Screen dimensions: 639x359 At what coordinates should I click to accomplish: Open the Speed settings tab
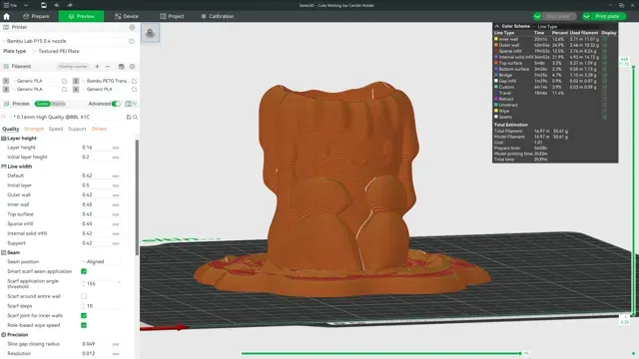[x=56, y=129]
